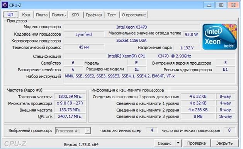This screenshot has width=243, height=149.
Task: Click the 1.192 V core voltage value
Action: coord(187,48)
